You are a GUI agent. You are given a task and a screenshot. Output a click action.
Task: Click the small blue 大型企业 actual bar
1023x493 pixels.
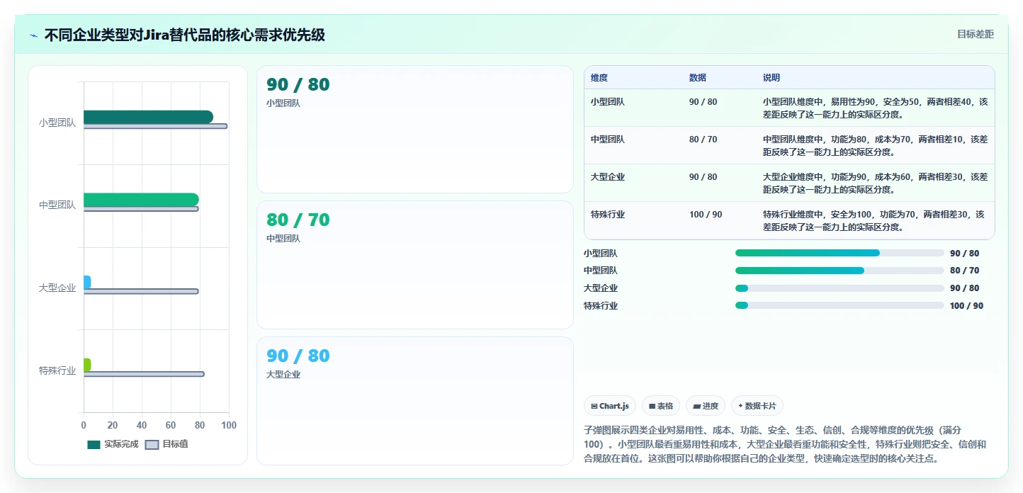tap(87, 282)
